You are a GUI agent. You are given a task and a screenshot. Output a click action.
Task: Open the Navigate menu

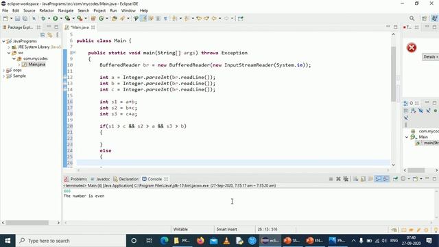66,11
